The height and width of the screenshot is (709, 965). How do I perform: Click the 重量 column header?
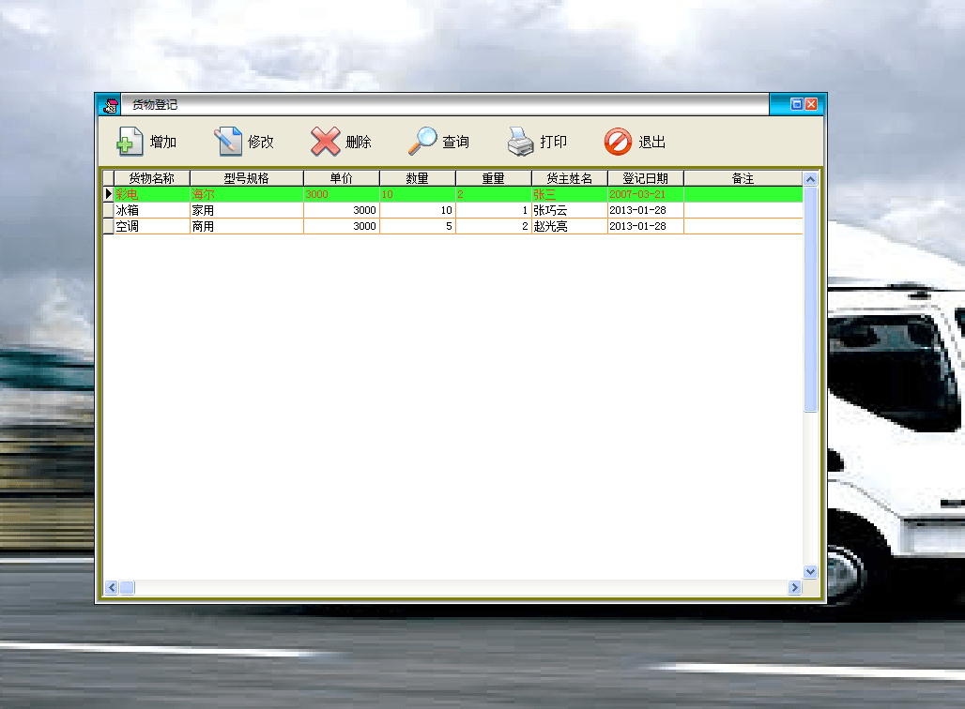pyautogui.click(x=494, y=178)
